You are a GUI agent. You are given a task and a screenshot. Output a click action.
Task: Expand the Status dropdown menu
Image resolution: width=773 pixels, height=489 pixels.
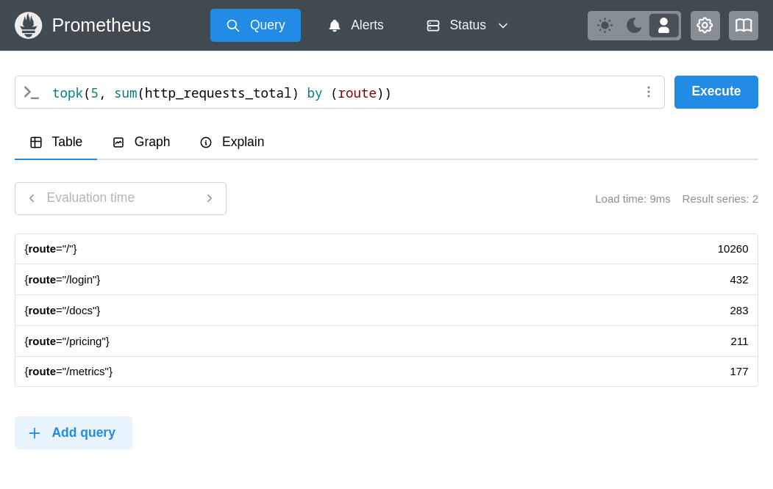[x=468, y=26]
